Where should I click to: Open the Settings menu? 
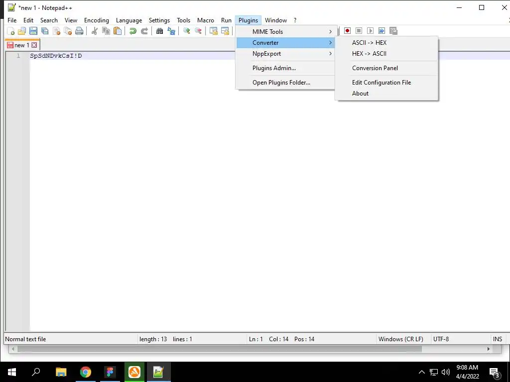pyautogui.click(x=159, y=20)
